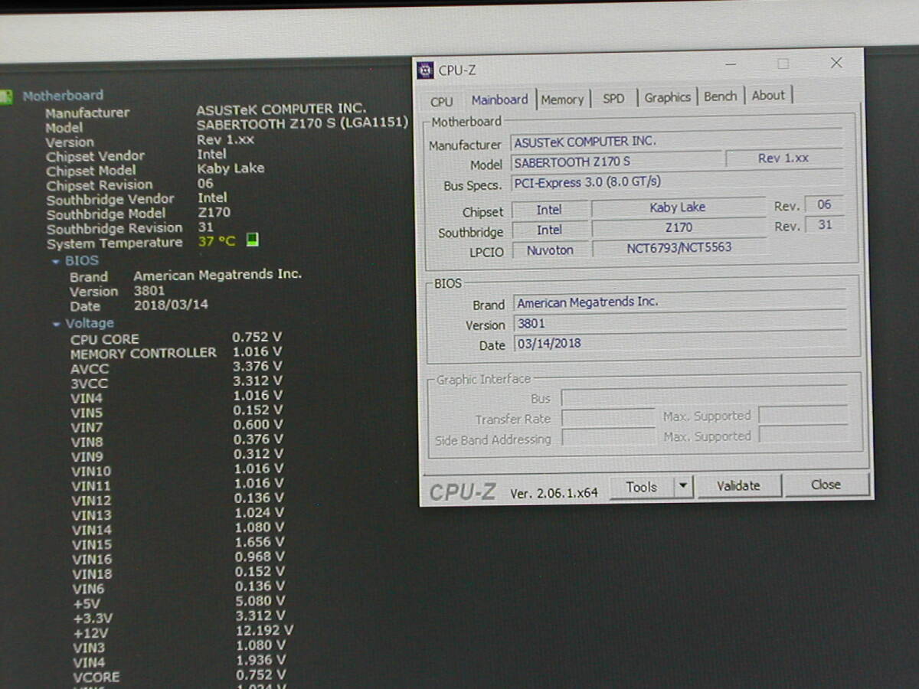Minimize the CPU-Z window

[x=731, y=64]
